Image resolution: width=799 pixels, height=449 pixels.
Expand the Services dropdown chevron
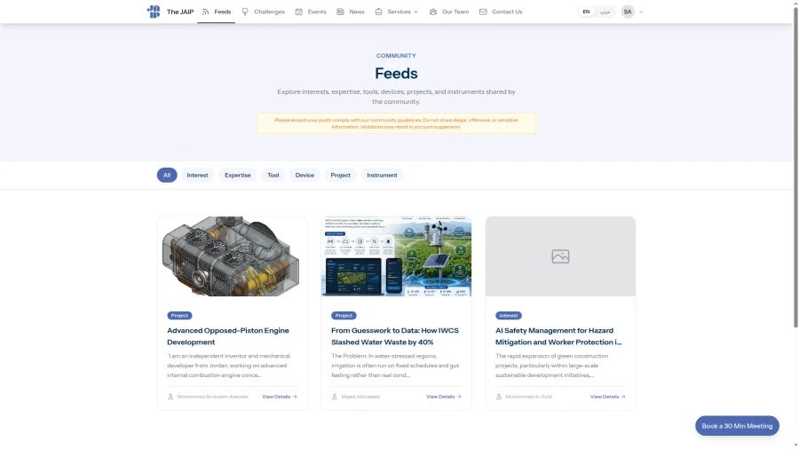[415, 12]
